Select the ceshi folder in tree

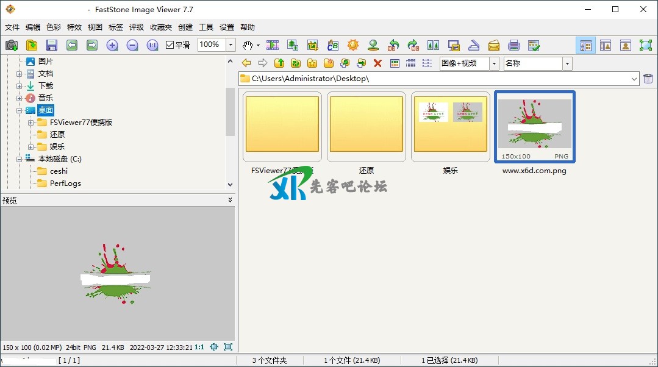59,171
